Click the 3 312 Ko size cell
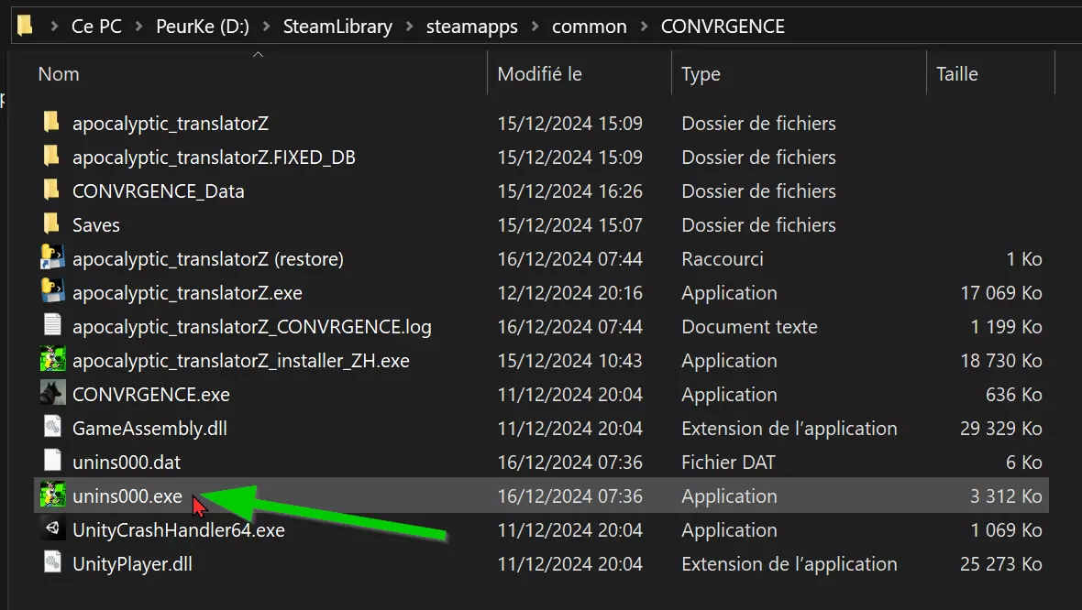1082x610 pixels. (1006, 496)
